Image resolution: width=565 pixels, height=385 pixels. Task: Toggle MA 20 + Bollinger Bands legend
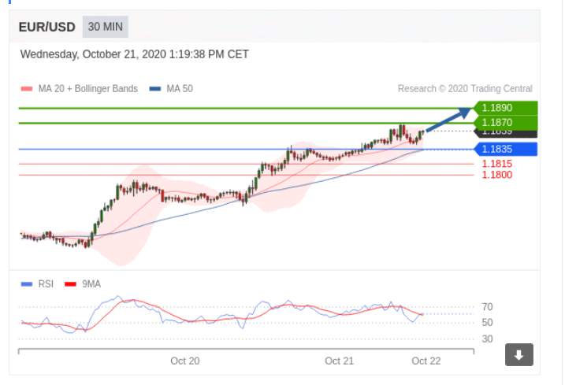click(80, 89)
